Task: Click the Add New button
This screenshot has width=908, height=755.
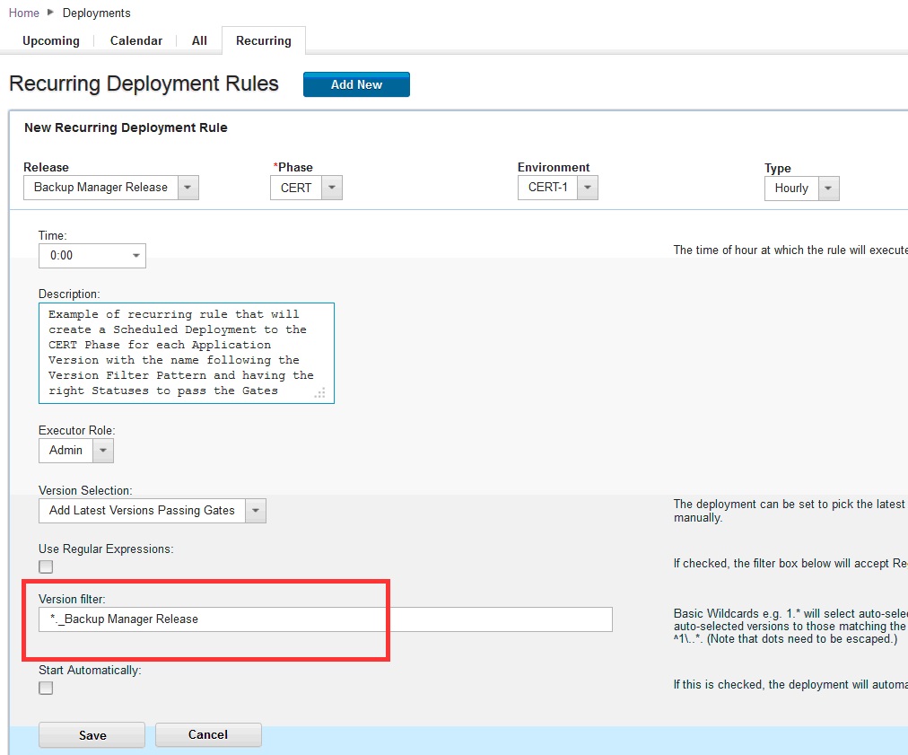Action: point(356,84)
